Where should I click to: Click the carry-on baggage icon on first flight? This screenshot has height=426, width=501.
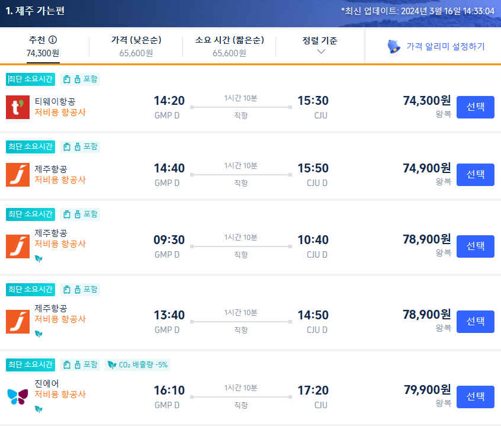coord(67,79)
